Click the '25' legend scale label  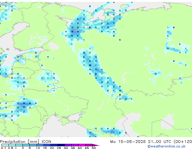[59, 148]
